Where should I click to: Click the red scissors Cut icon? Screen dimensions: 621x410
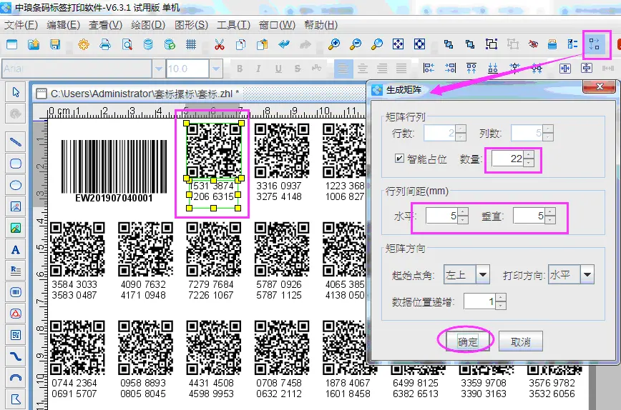point(219,44)
